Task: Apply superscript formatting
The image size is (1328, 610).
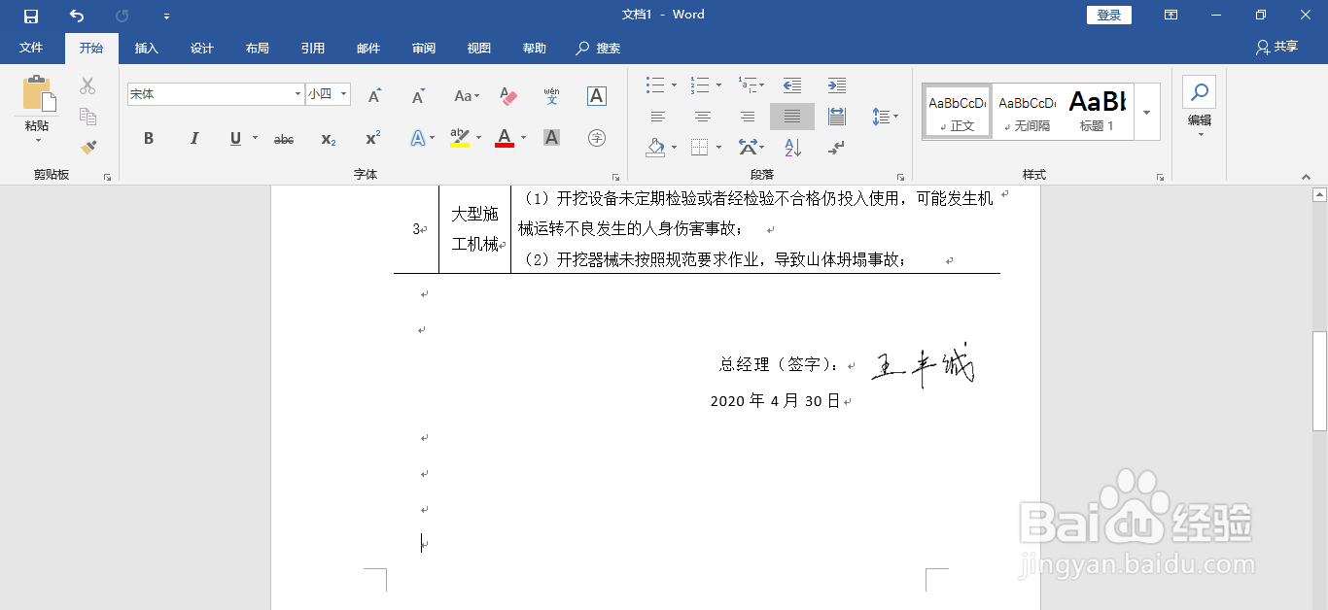Action: [x=370, y=138]
